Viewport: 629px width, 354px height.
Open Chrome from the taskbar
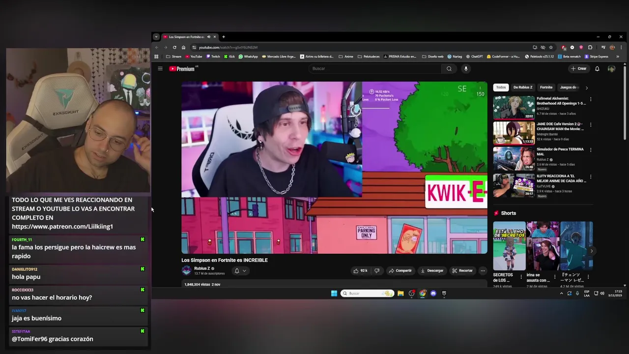(x=423, y=294)
